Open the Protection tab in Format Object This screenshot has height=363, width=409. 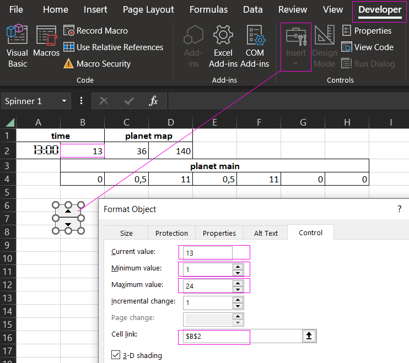tap(171, 233)
